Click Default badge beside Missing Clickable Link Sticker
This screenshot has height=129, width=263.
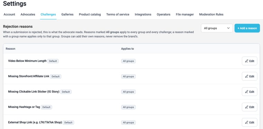coord(66,92)
